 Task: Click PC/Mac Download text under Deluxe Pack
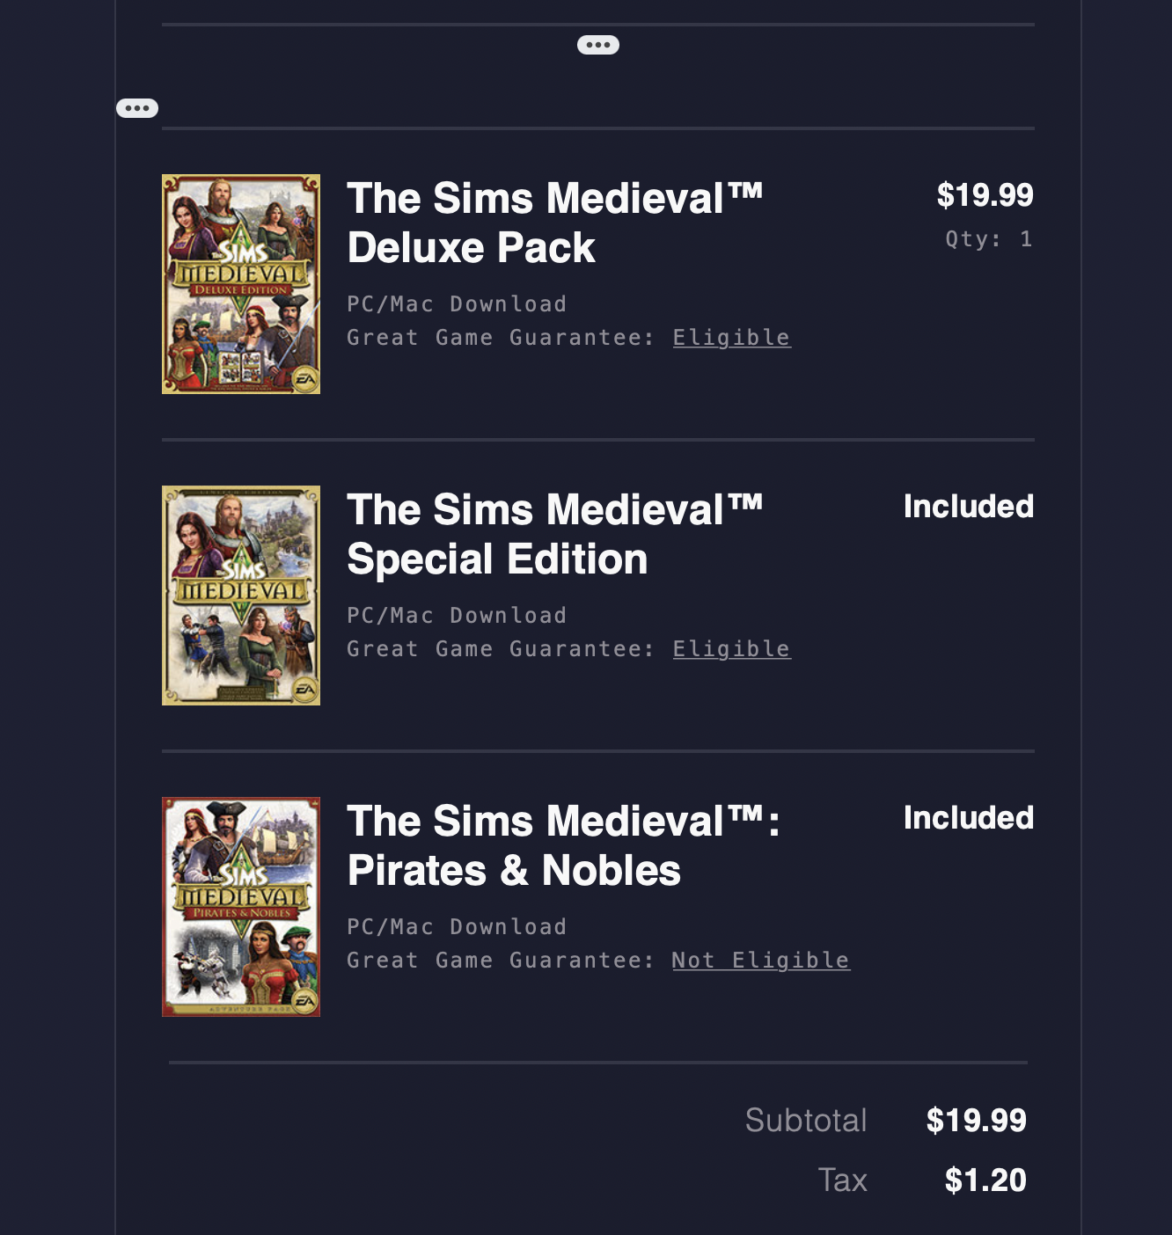click(457, 304)
